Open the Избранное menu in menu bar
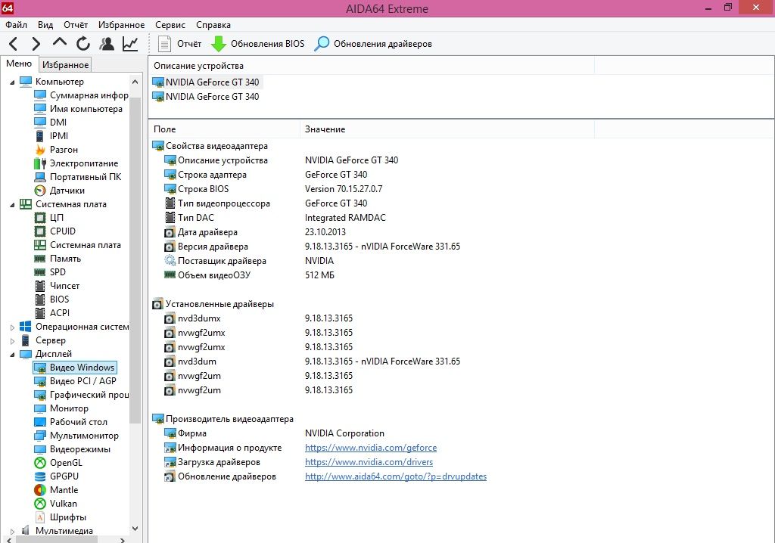Screen dimensions: 775x543 pyautogui.click(x=122, y=25)
